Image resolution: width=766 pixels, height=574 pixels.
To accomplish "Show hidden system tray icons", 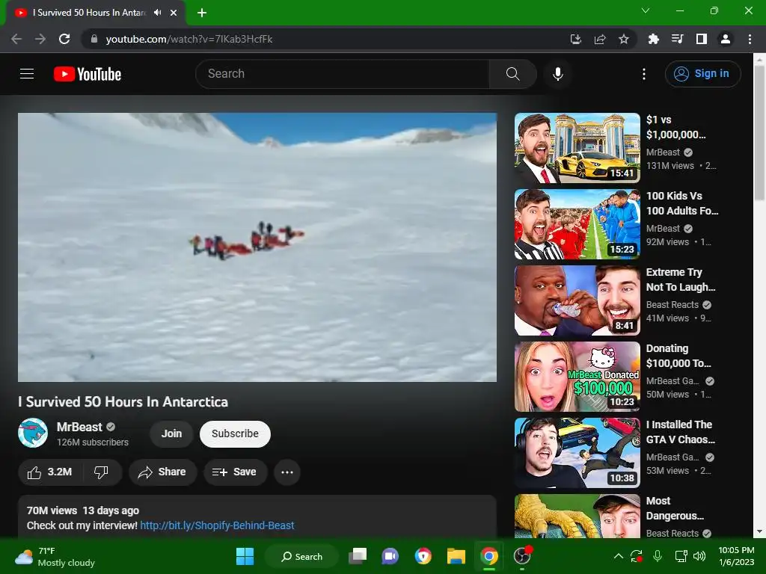I will (x=618, y=556).
